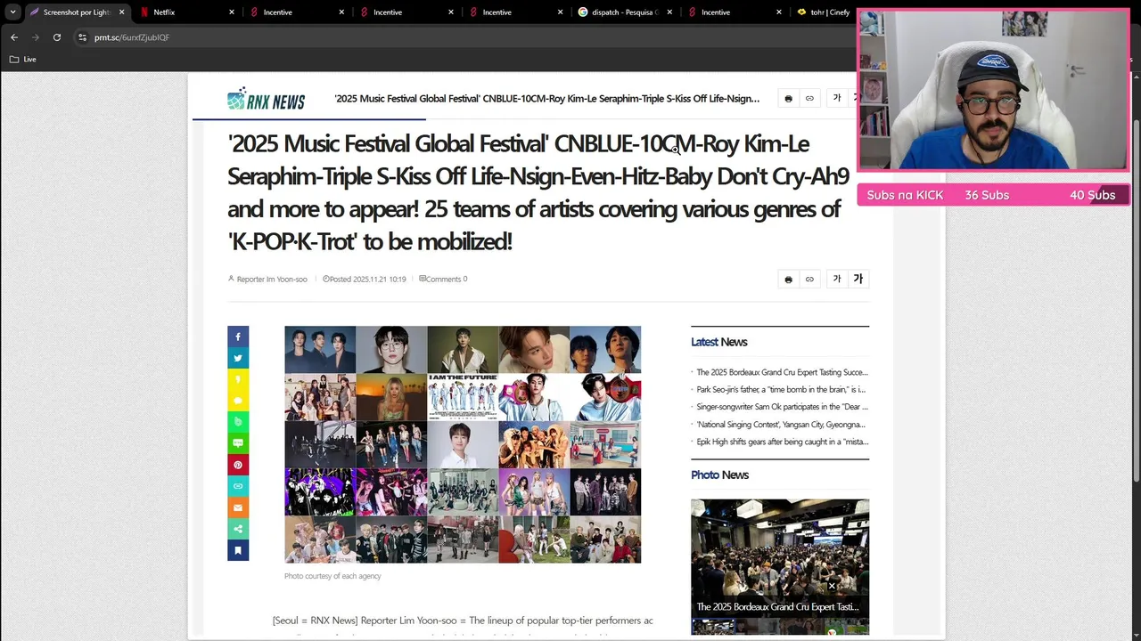
Task: Pin article on Pinterest
Action: point(238,465)
